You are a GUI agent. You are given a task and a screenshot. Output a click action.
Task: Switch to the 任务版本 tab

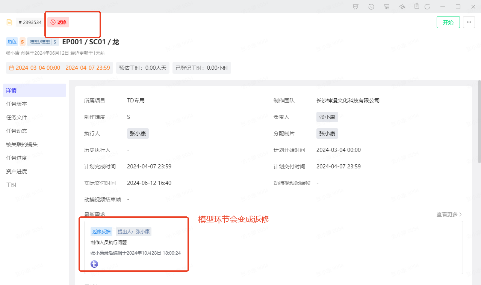pyautogui.click(x=17, y=104)
